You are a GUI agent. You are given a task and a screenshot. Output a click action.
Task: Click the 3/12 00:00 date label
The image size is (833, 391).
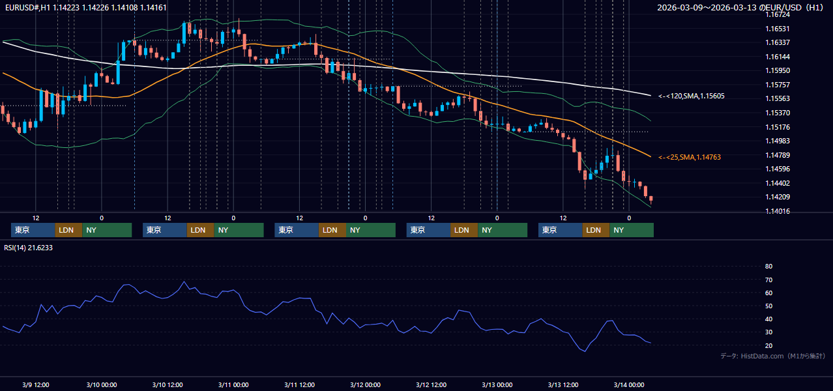click(365, 384)
